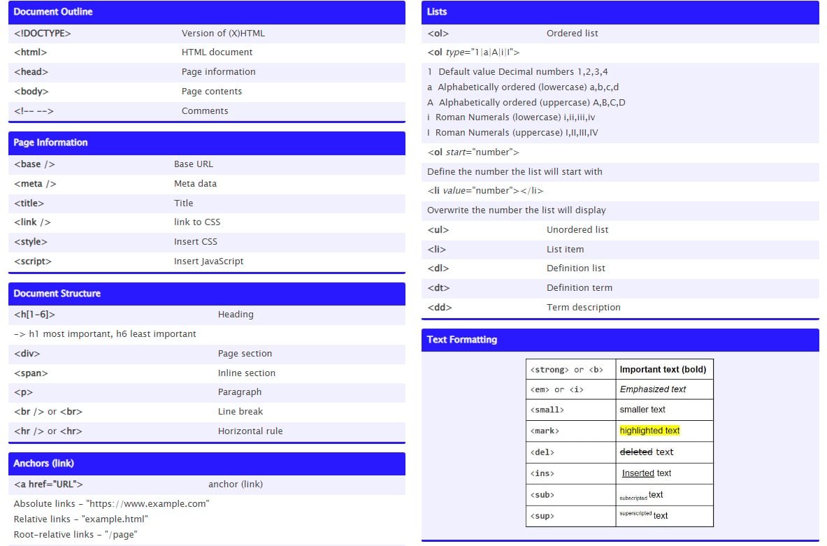The width and height of the screenshot is (827, 546).
Task: Click the <body> tag entry
Action: click(x=31, y=92)
